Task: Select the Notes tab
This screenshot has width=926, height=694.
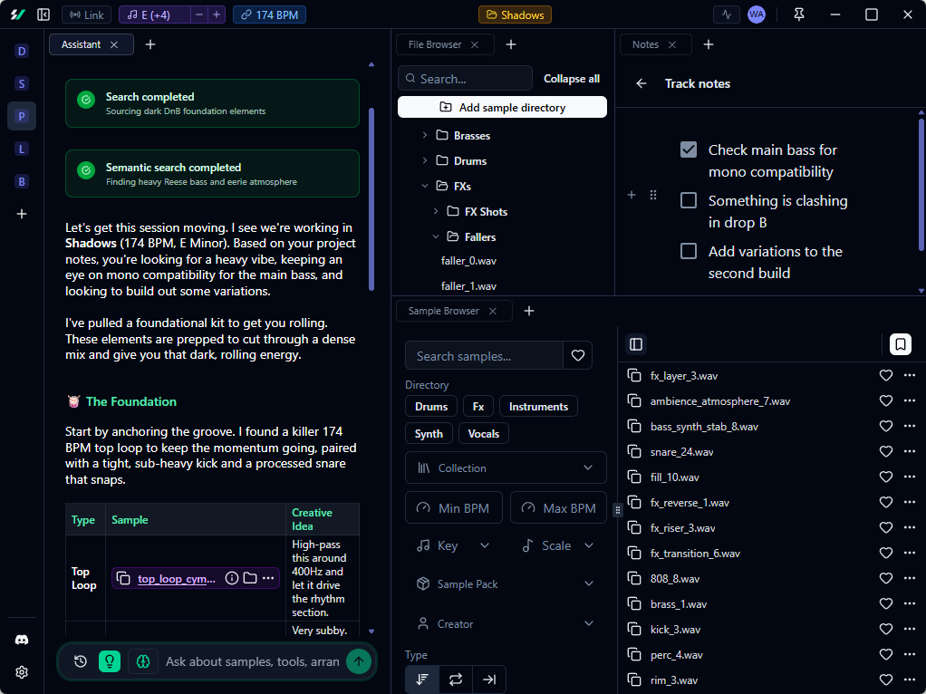Action: coord(645,44)
